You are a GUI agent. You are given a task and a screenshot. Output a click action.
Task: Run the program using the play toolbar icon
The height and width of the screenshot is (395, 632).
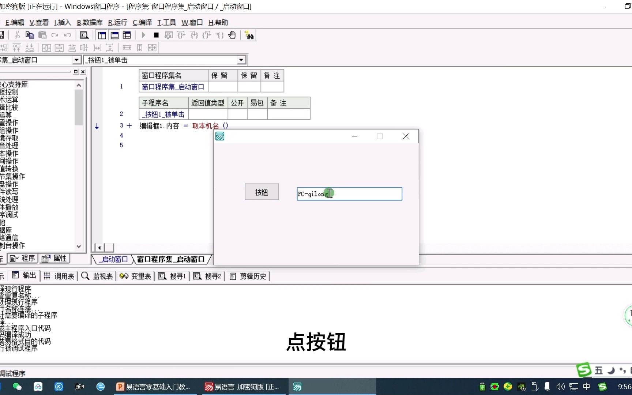point(143,35)
